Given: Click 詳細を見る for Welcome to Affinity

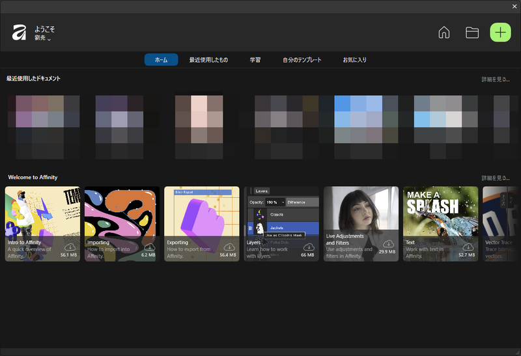Looking at the screenshot, I should click(496, 178).
